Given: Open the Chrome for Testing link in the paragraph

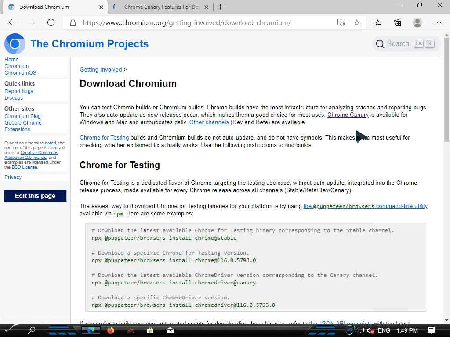Looking at the screenshot, I should tap(104, 137).
